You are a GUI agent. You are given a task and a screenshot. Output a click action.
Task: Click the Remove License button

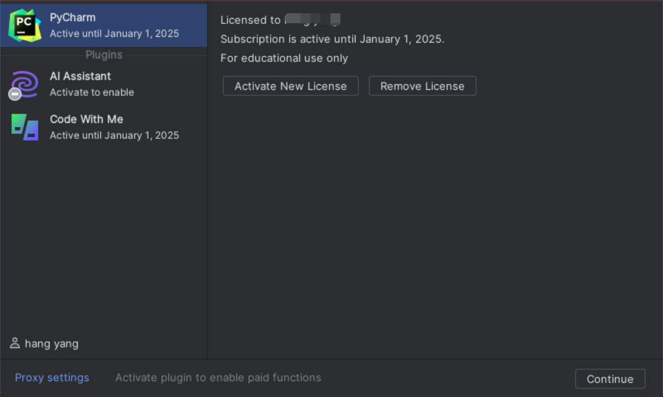coord(422,86)
